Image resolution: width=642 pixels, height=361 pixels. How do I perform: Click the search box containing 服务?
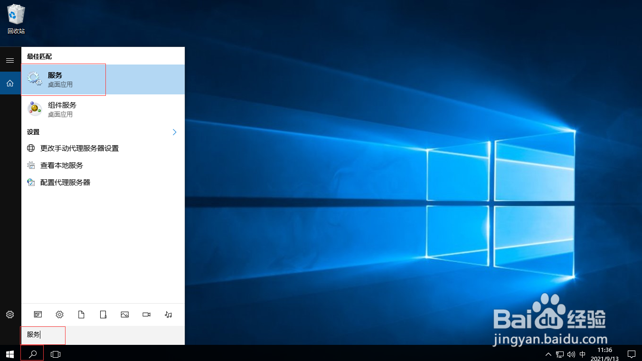103,335
